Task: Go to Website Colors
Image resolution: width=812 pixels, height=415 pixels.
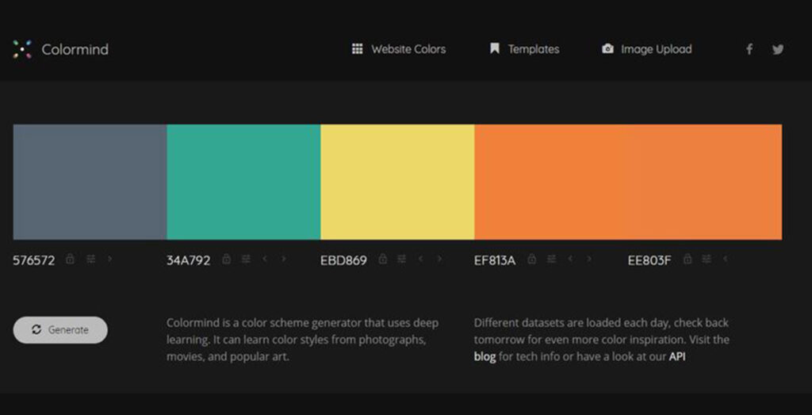Action: pyautogui.click(x=399, y=49)
